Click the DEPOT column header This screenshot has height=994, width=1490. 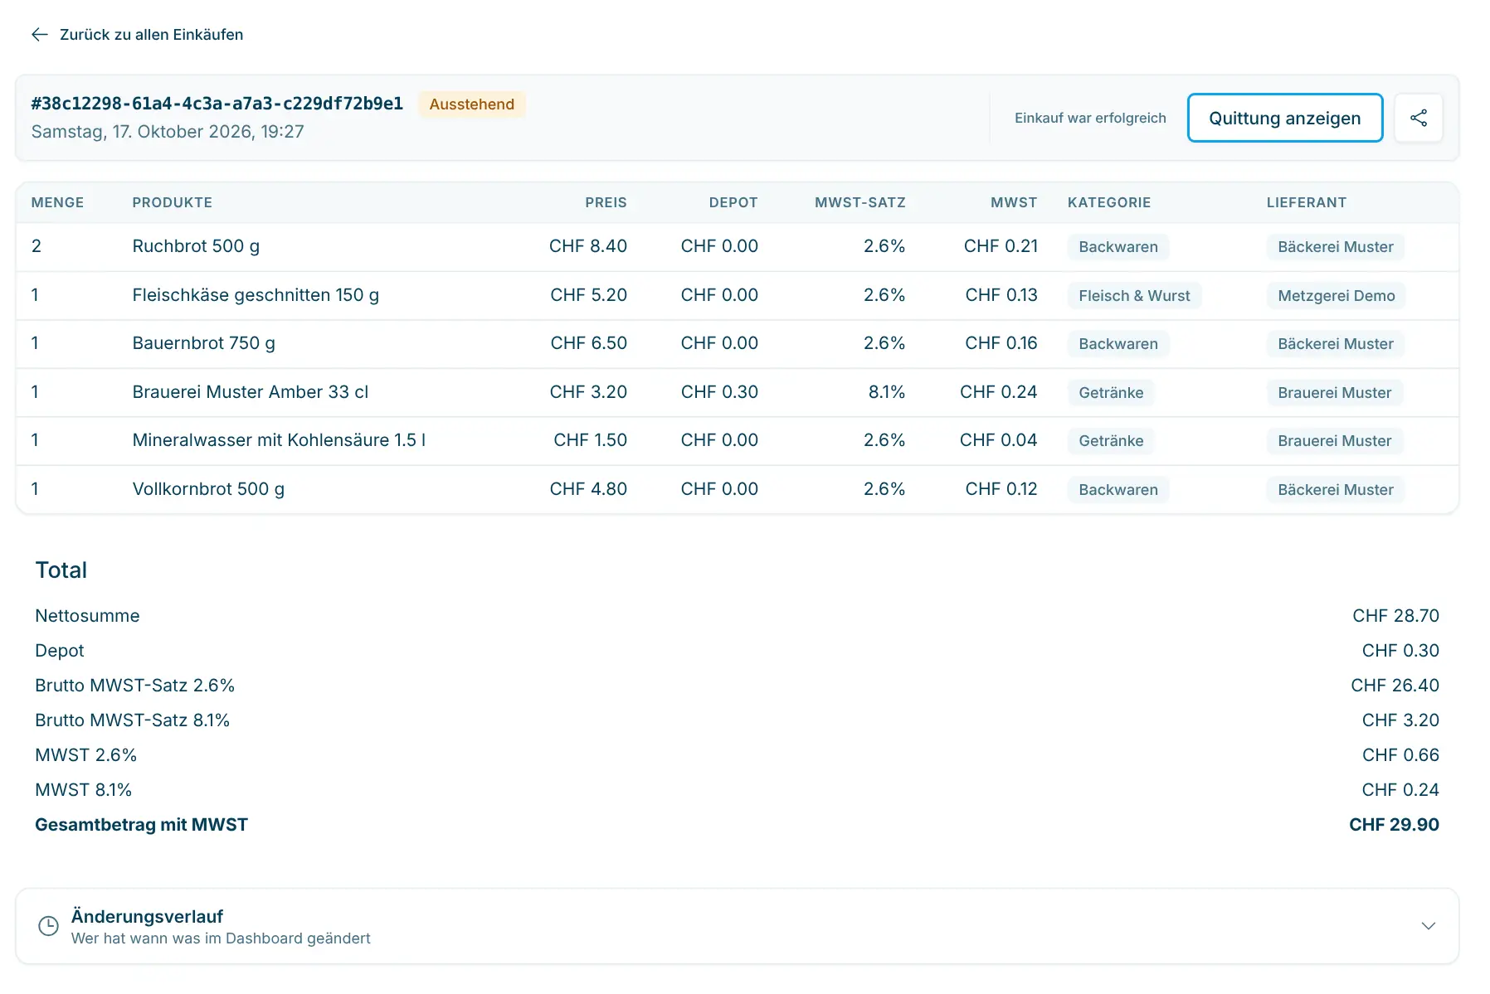[x=733, y=202]
